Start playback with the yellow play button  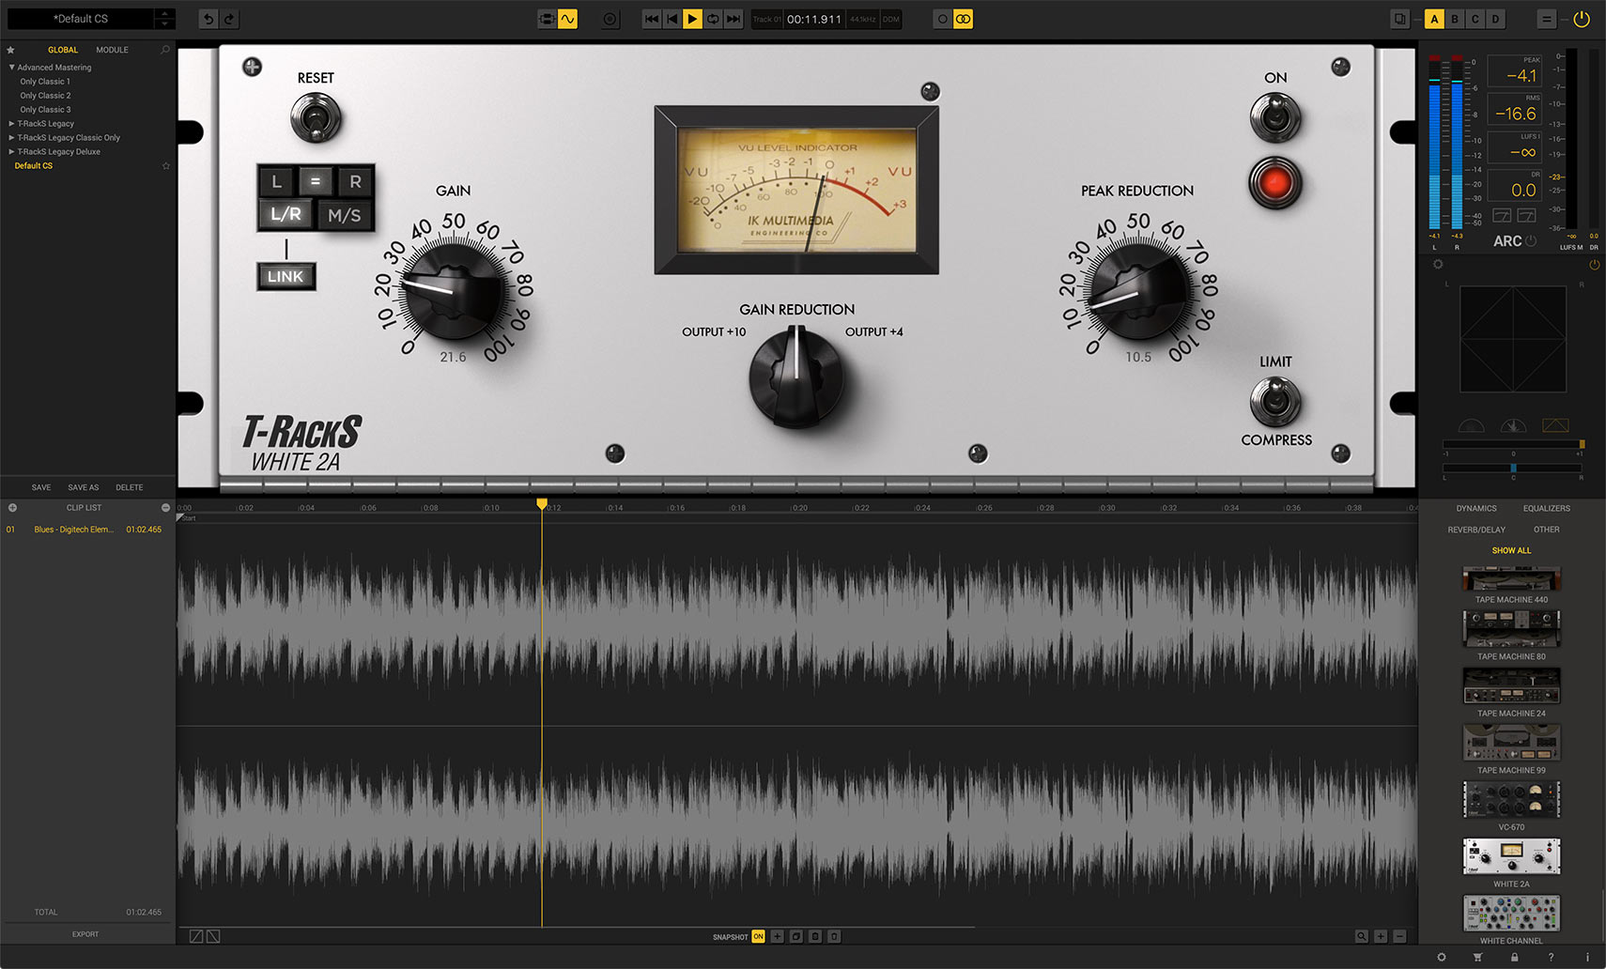pos(692,19)
